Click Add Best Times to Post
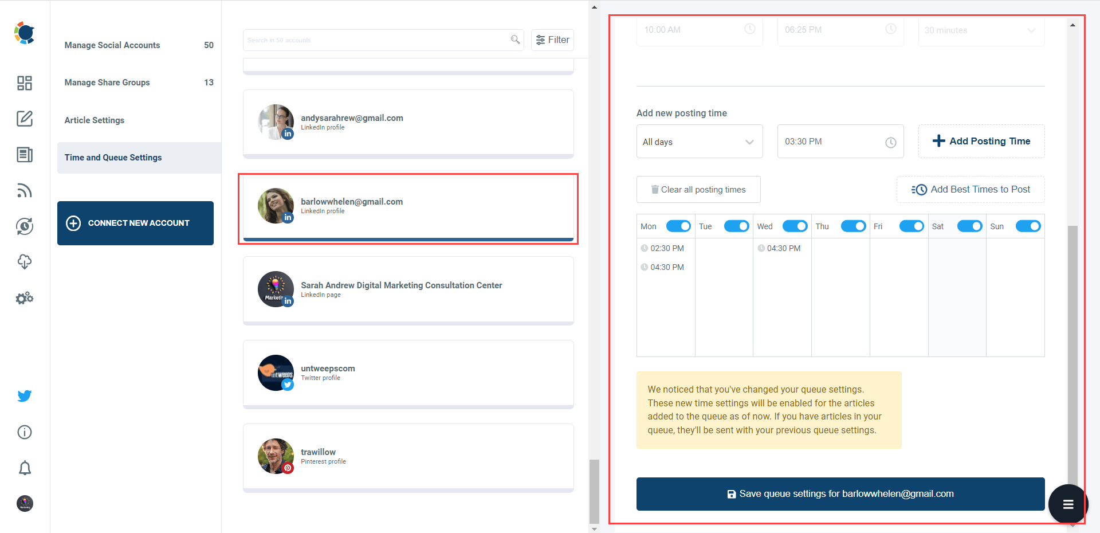 point(970,189)
